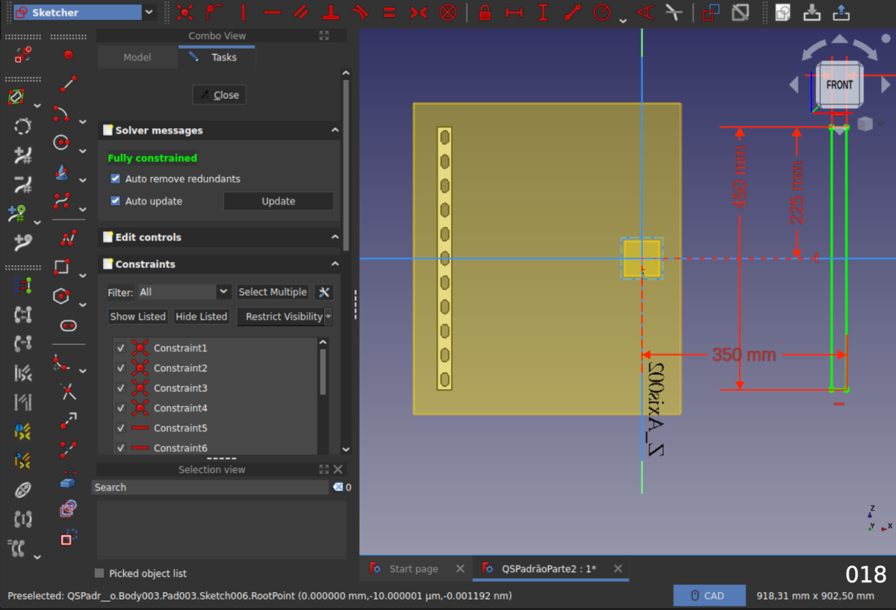Open constraint list settings wrench button
Viewport: 896px width, 610px height.
(x=323, y=292)
